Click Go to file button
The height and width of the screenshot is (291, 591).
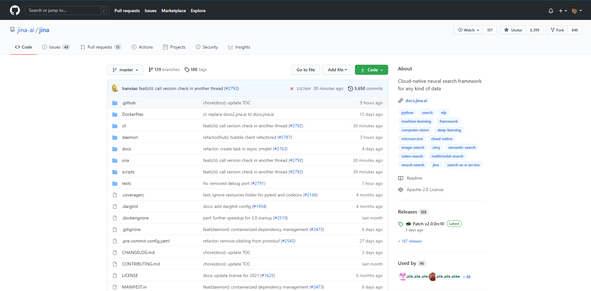pos(305,70)
